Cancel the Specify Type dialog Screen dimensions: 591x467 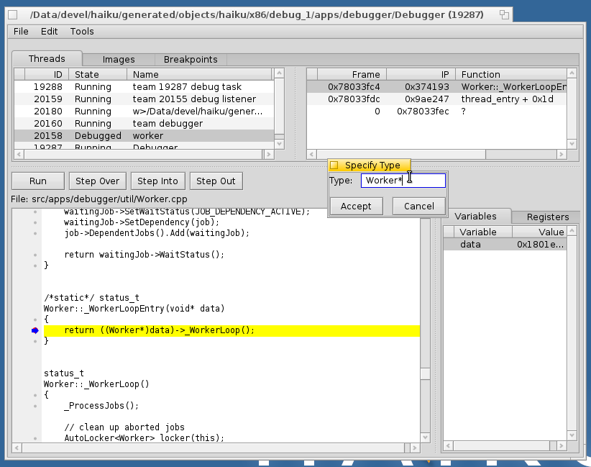pos(419,207)
